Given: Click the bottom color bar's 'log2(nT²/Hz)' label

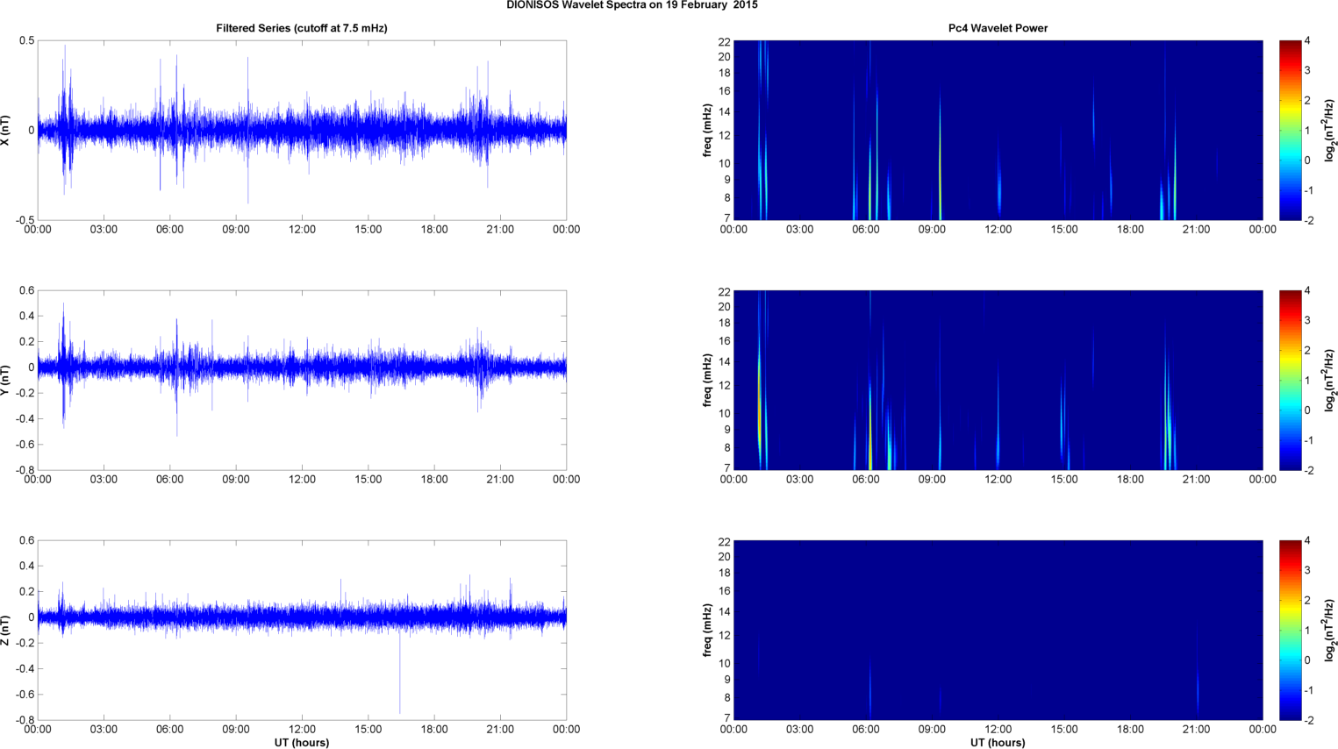Looking at the screenshot, I should point(1330,631).
